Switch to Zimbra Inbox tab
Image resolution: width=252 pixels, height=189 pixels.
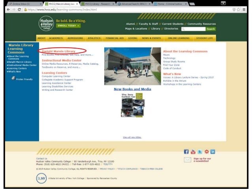coord(25,4)
